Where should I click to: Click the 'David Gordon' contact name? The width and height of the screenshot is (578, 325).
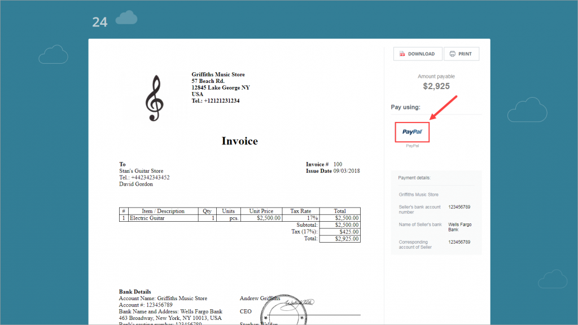(136, 185)
